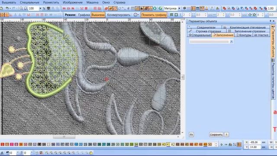This screenshot has width=277, height=156.
Task: Open the Соединители tab
Action: point(204,27)
